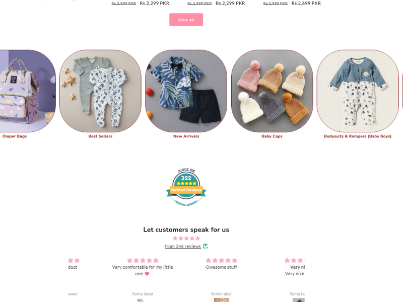403x302 pixels.
Task: Select the New Arrivals label
Action: pyautogui.click(x=186, y=136)
